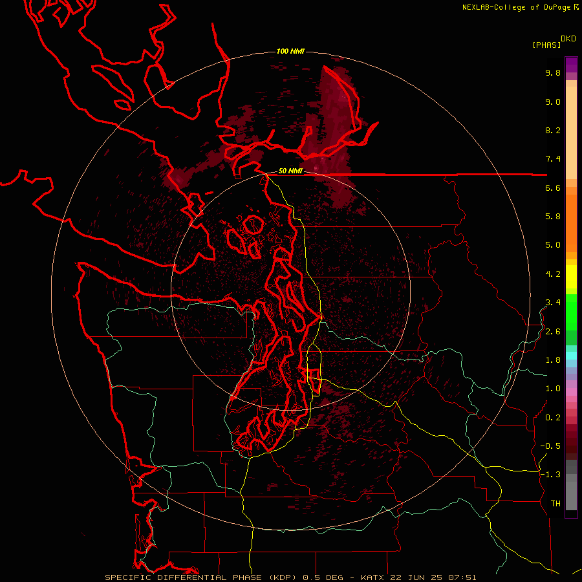Viewport: 582px width, 582px height.
Task: Click the 8.2 value on the legend
Action: [553, 130]
